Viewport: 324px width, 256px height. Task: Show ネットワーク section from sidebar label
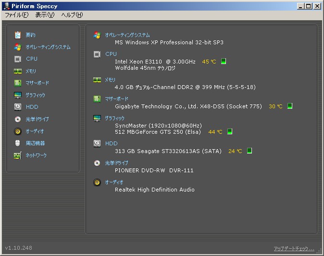click(x=36, y=155)
